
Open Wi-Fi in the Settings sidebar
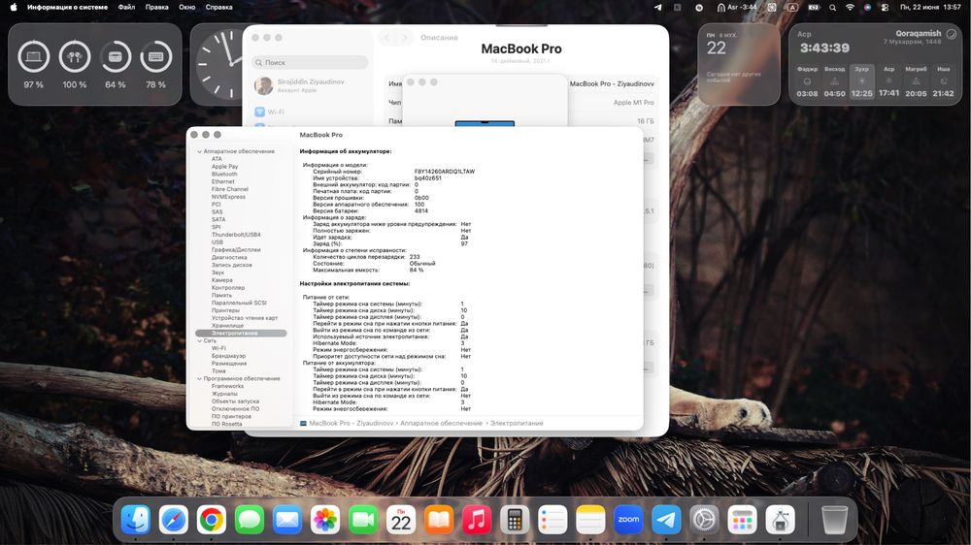tap(269, 112)
